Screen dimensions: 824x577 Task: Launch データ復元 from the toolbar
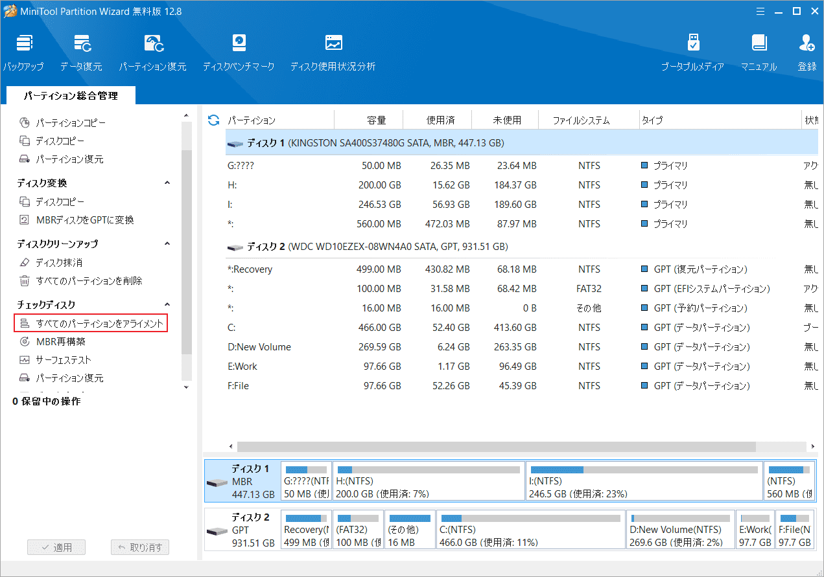click(x=81, y=52)
